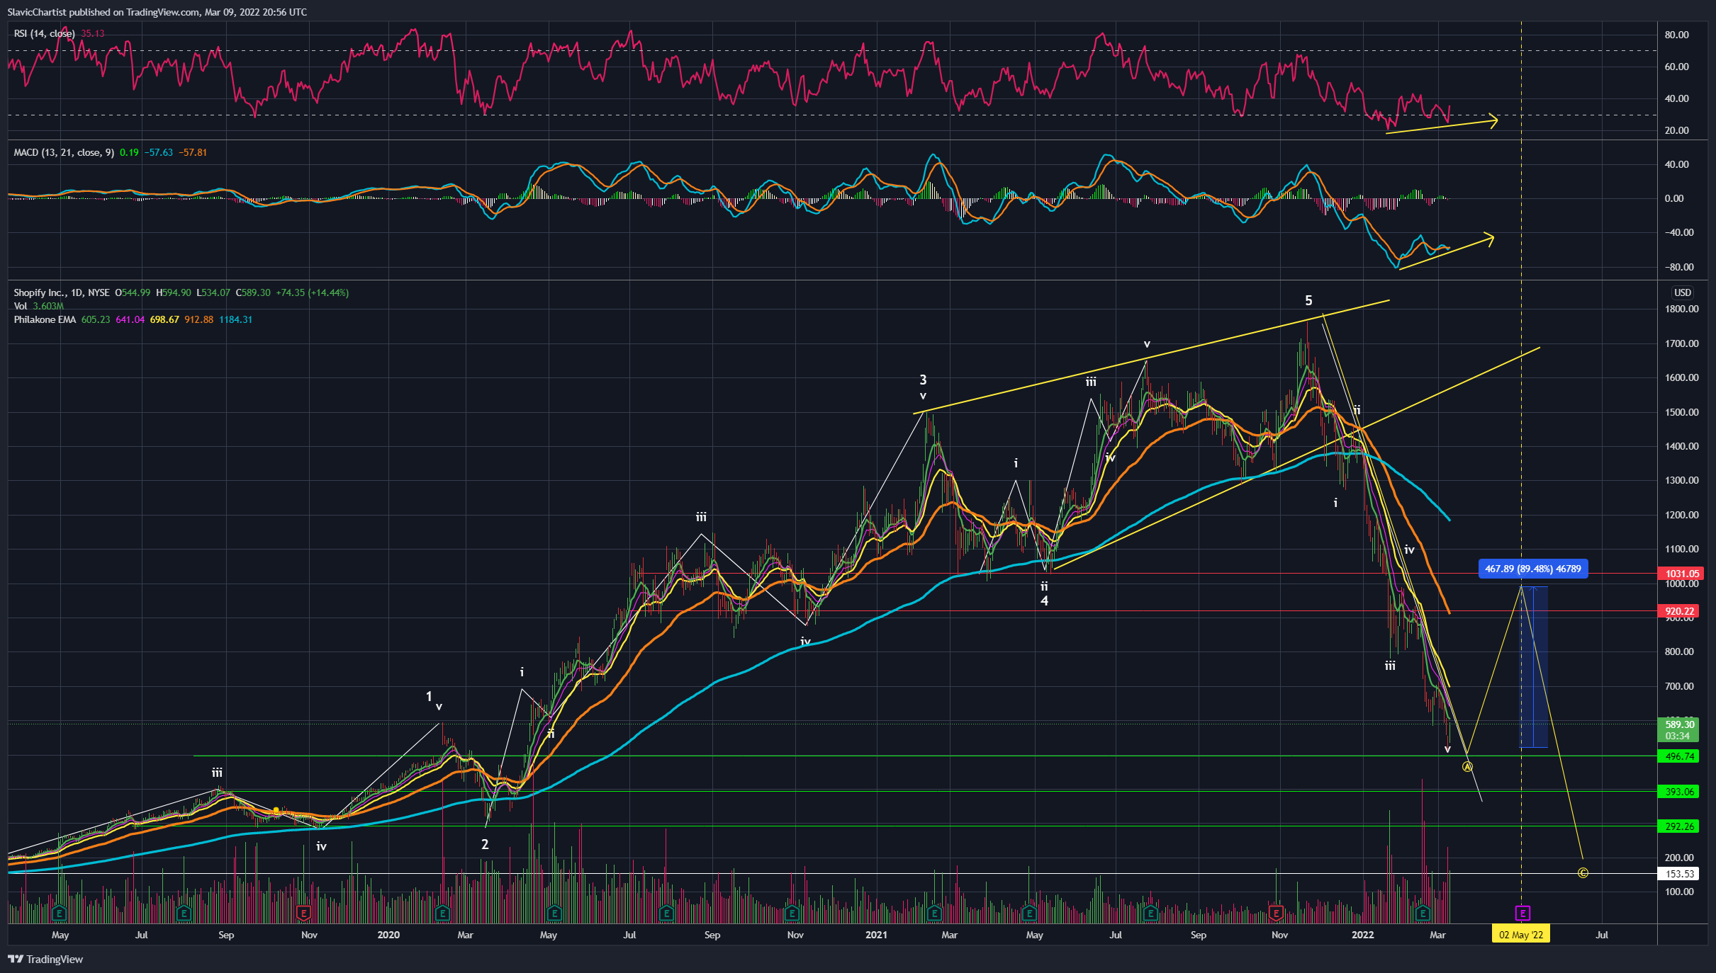
Task: Click the earnings E marker at February 2020
Action: pos(443,914)
